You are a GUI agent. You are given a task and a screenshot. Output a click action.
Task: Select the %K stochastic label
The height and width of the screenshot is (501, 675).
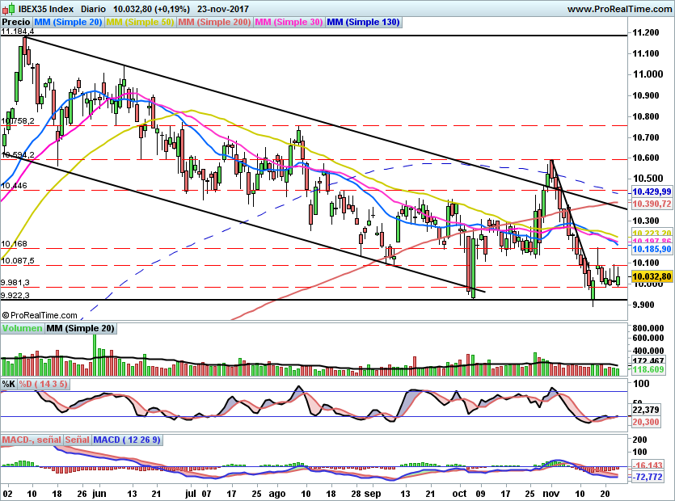[9, 384]
